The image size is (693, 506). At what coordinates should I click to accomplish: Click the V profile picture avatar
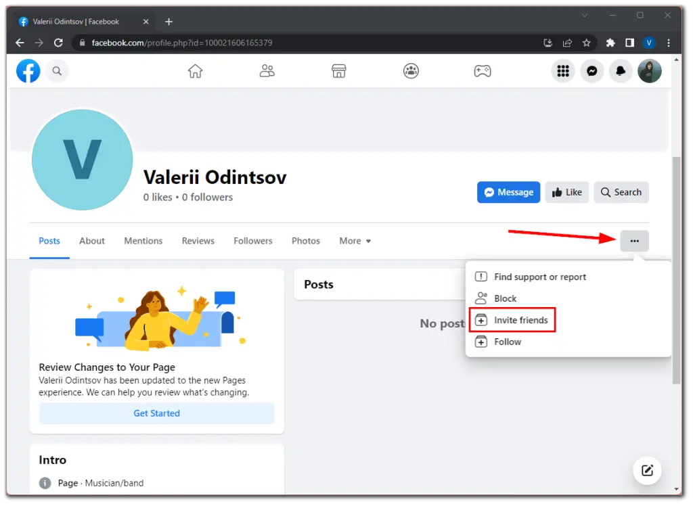[x=82, y=160]
